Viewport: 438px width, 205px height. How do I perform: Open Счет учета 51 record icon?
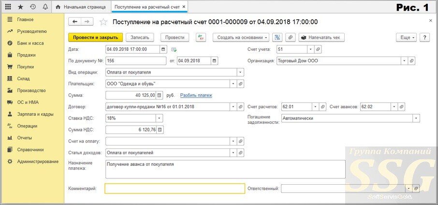[x=318, y=49]
